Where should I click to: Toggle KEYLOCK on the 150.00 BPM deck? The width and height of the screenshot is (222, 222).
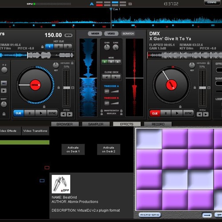(x=72, y=63)
